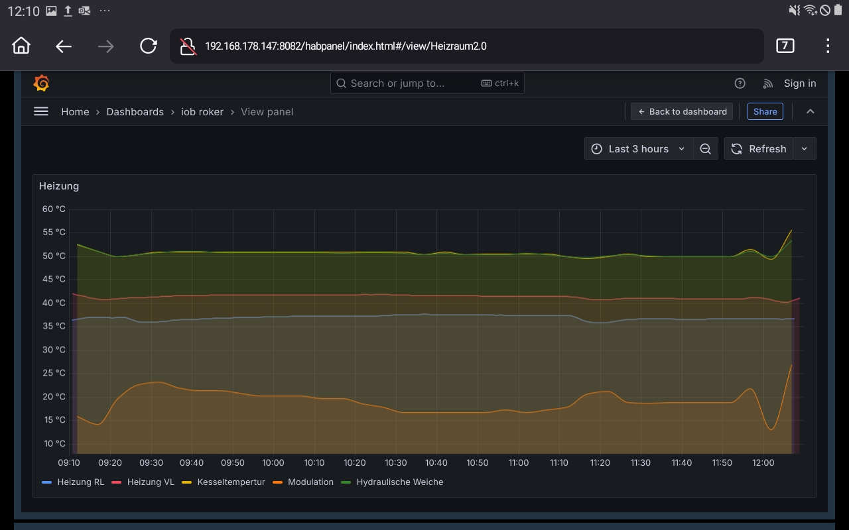Go back to the previous page

(64, 46)
